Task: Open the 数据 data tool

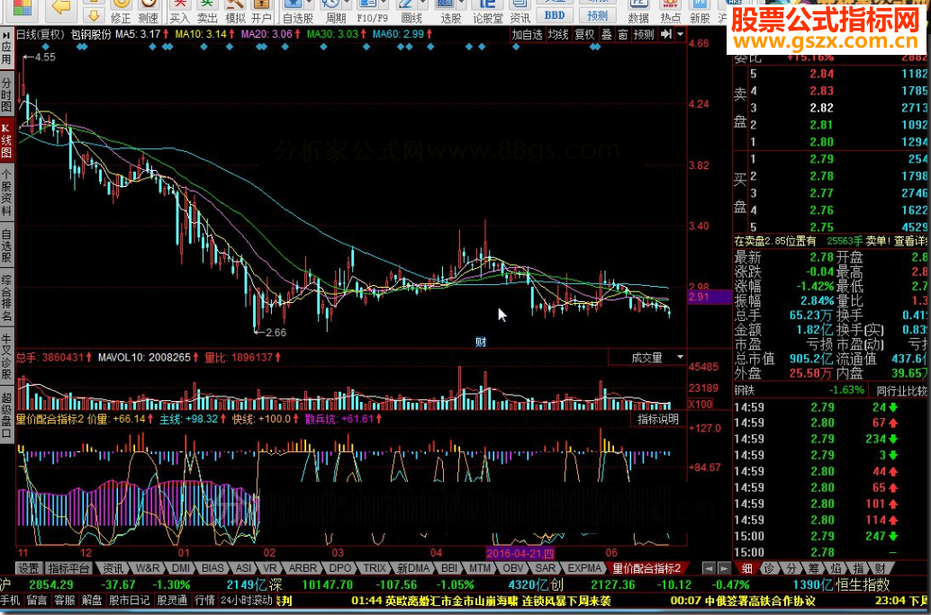Action: click(638, 13)
